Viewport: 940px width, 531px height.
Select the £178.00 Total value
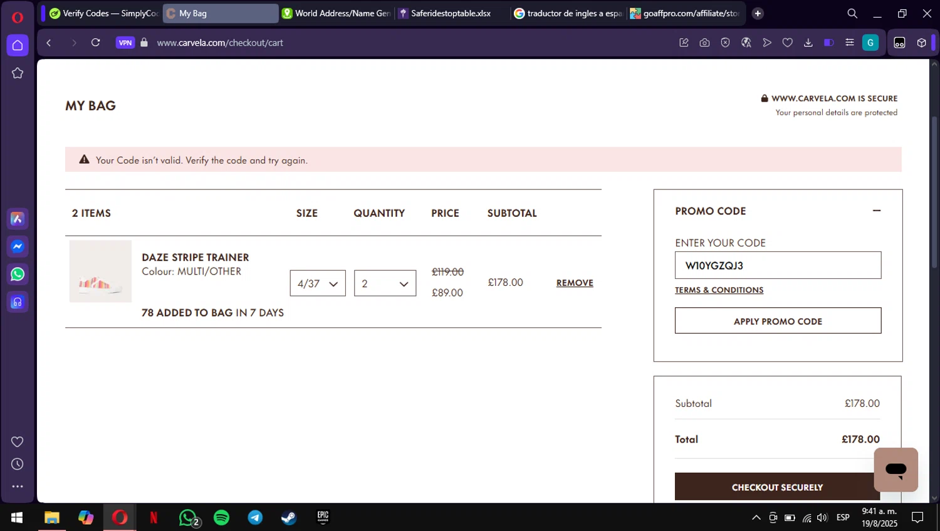[860, 439]
